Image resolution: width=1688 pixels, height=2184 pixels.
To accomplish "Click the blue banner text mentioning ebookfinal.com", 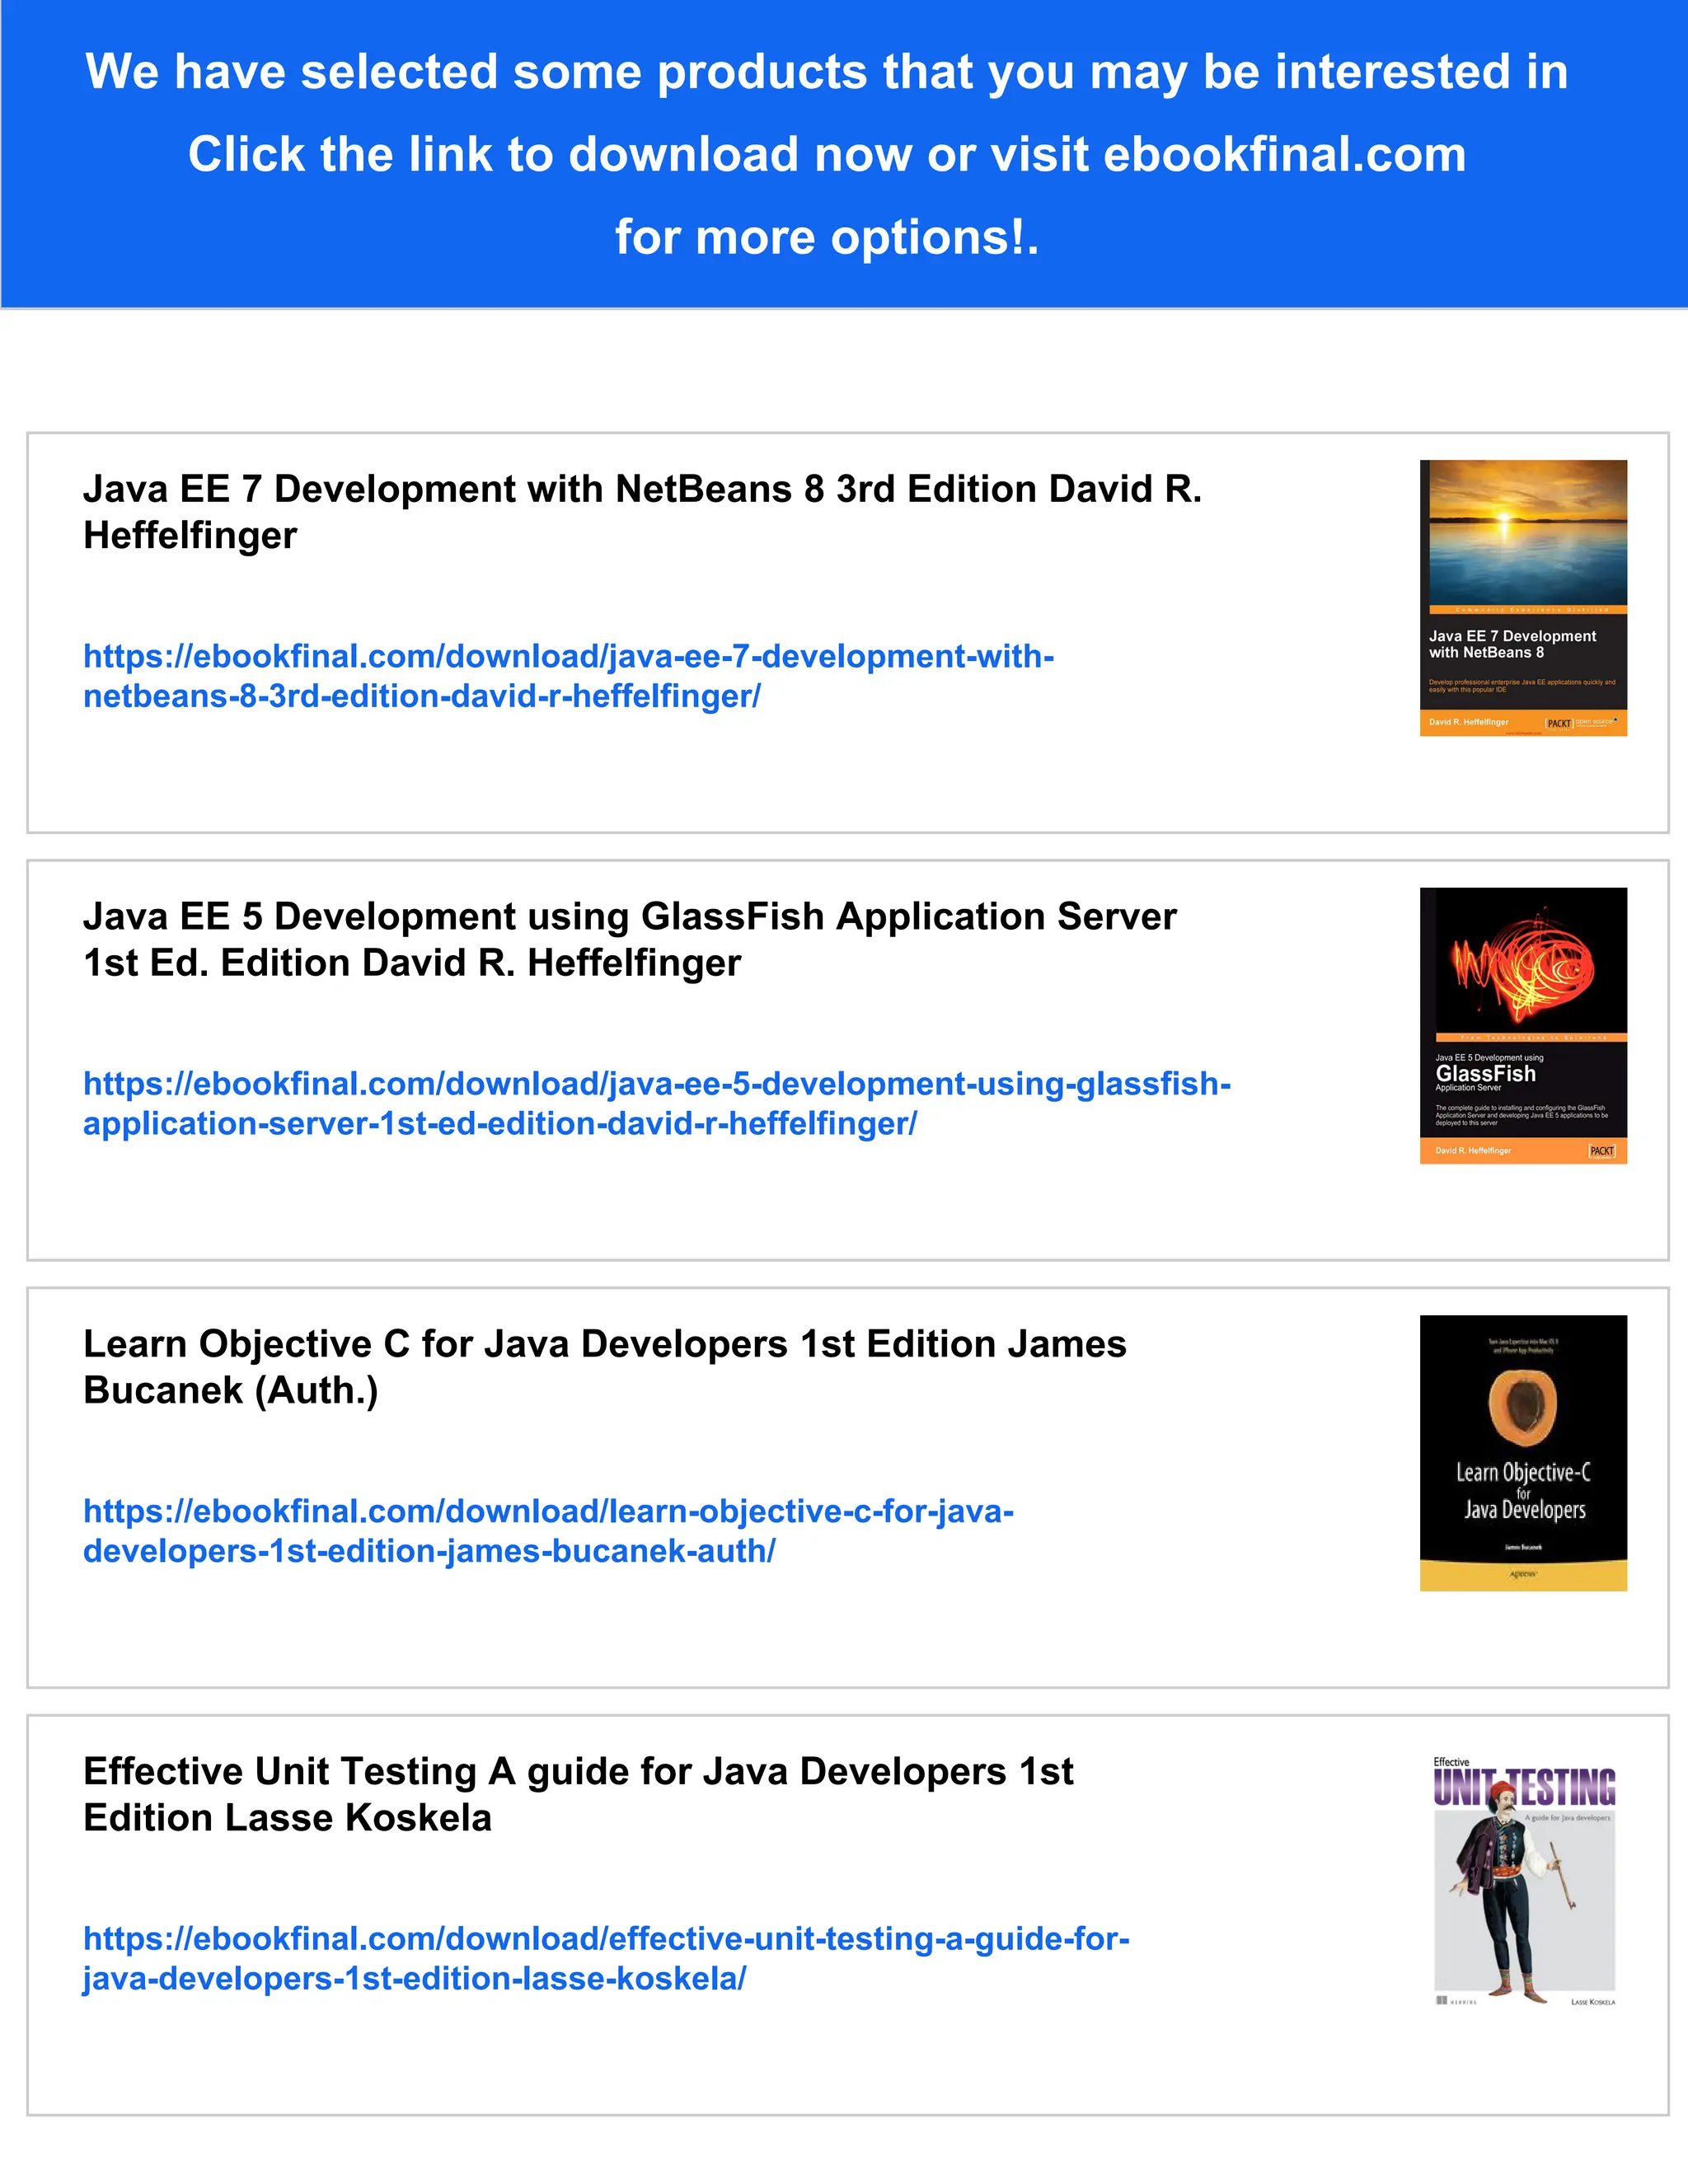I will pyautogui.click(x=827, y=154).
